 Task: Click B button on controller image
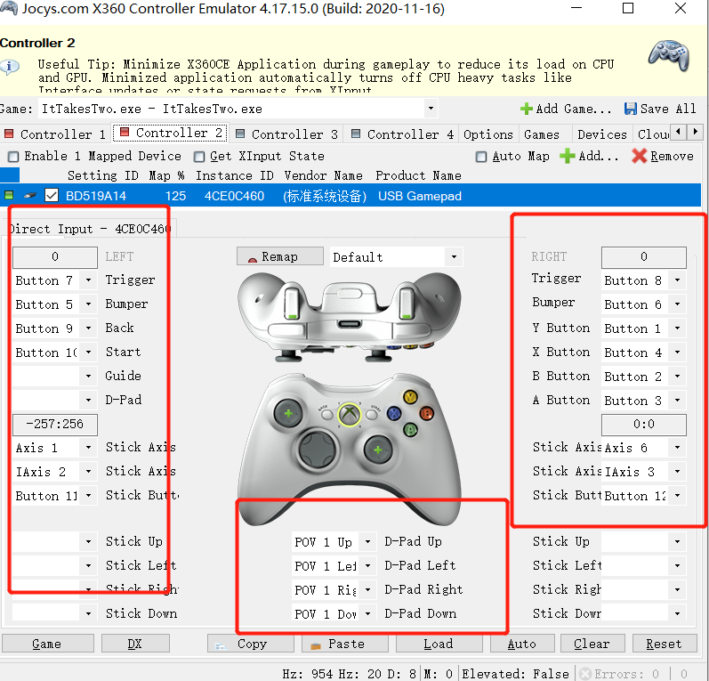tap(426, 413)
